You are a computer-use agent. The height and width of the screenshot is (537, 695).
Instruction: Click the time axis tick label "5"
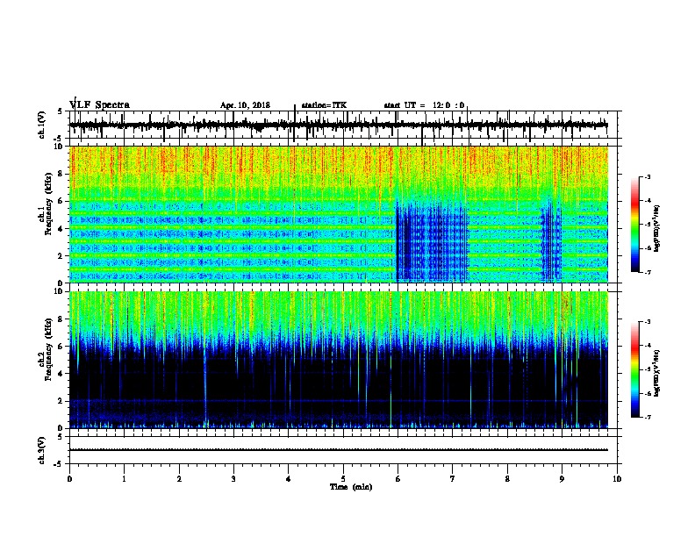pyautogui.click(x=343, y=479)
